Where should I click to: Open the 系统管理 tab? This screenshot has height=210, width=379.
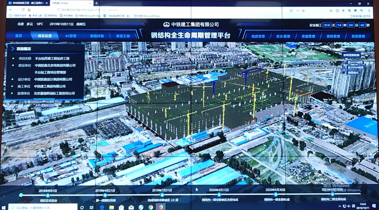tap(358, 36)
